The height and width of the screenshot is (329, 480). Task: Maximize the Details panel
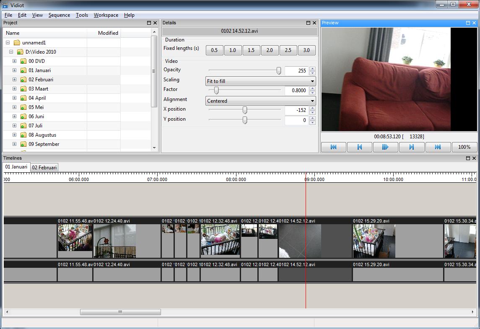pyautogui.click(x=308, y=23)
